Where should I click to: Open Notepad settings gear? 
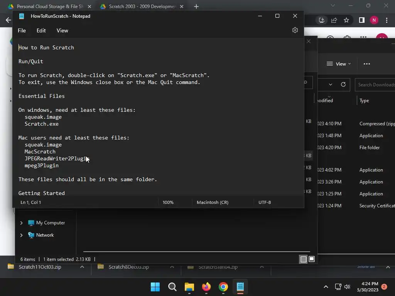point(295,30)
